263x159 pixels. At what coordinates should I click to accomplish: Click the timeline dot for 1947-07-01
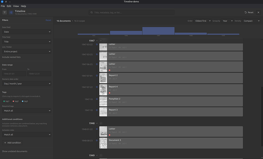point(97,75)
